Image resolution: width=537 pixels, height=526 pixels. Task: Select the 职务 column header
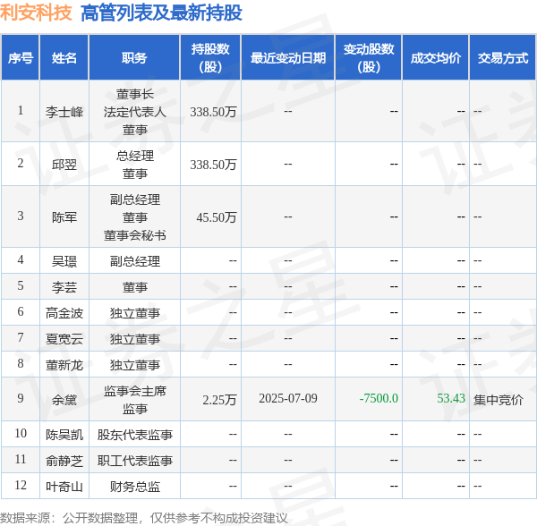click(134, 57)
